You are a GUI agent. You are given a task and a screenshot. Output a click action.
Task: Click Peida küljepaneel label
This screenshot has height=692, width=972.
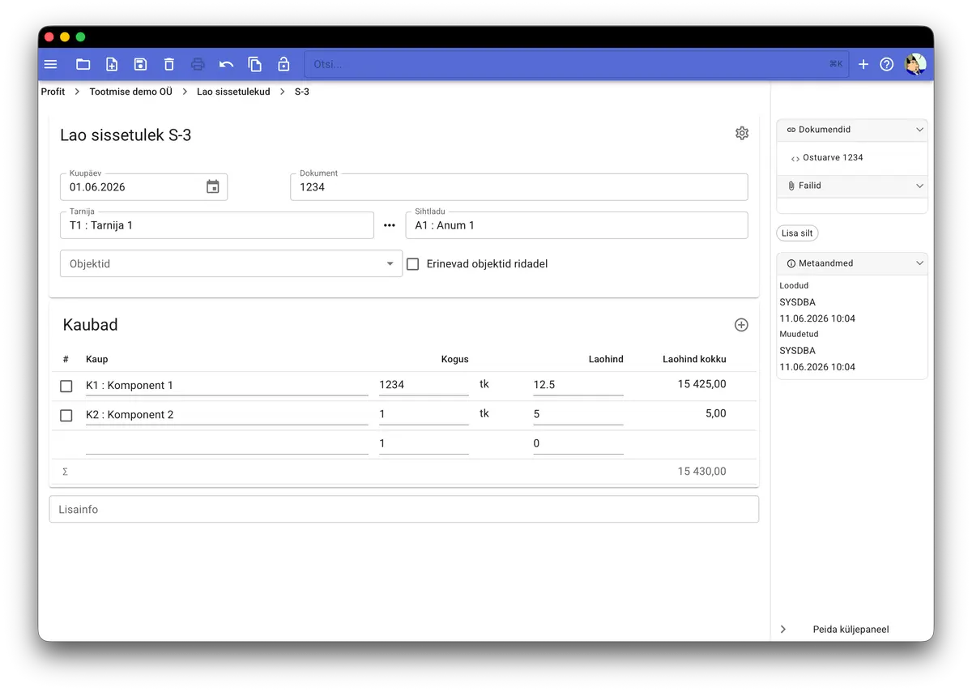[850, 629]
